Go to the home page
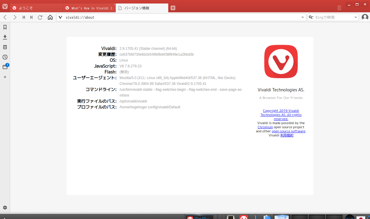The height and width of the screenshot is (219, 370). [50, 17]
